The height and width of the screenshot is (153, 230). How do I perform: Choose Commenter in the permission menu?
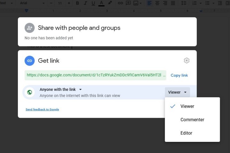(192, 120)
